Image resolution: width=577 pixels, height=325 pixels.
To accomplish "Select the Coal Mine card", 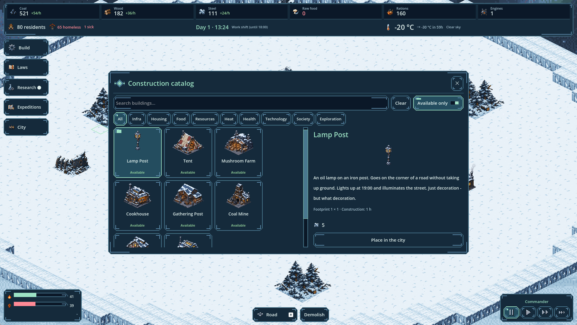I will point(239,206).
